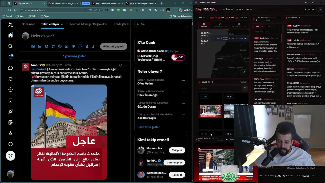Add x.com page to browser favorites star
Viewport: 325px width, 183px height.
[x=100, y=10]
